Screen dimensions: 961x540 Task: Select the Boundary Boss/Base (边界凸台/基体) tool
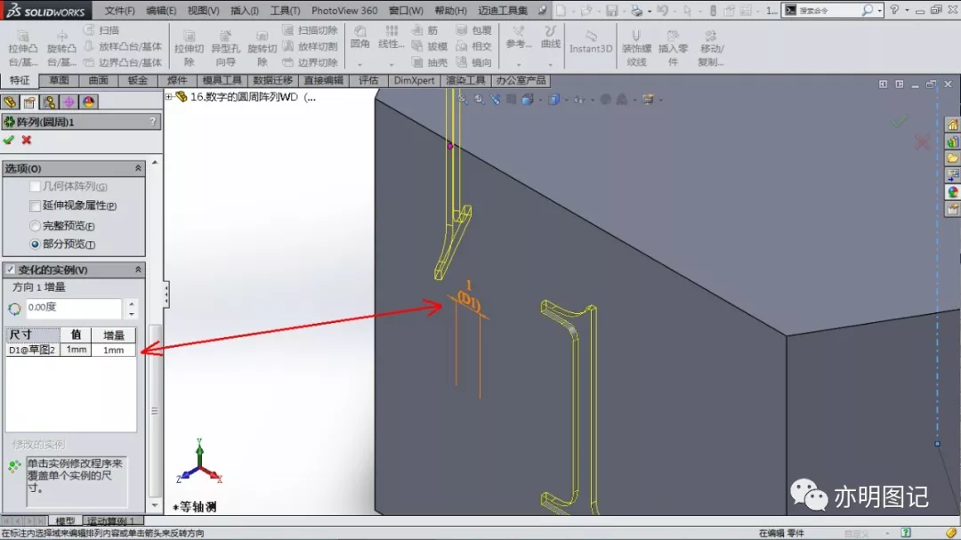(x=123, y=62)
